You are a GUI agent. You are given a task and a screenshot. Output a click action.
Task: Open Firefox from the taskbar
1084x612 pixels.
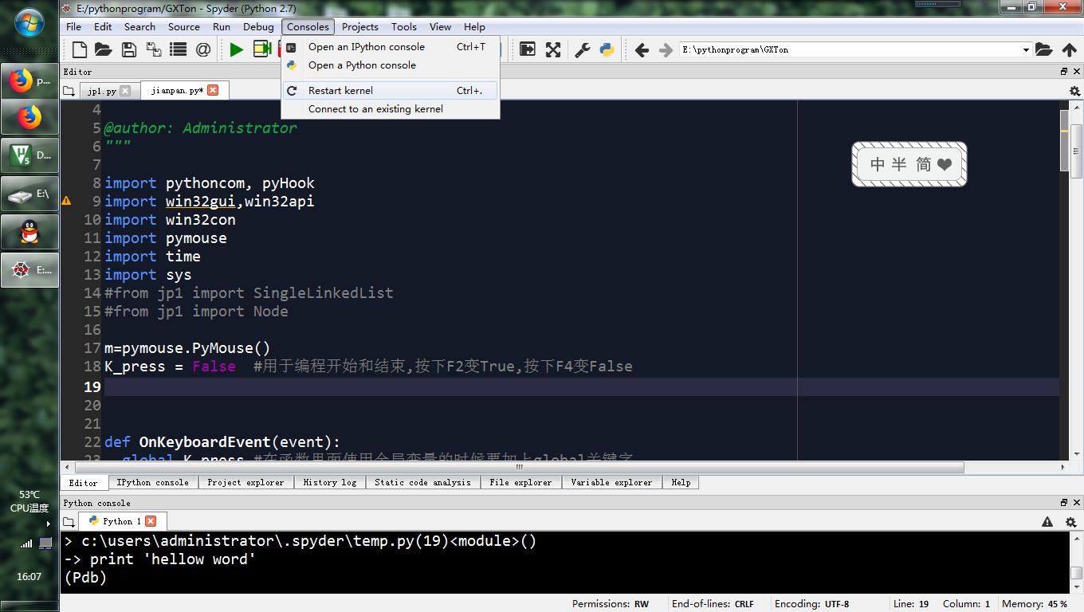29,119
